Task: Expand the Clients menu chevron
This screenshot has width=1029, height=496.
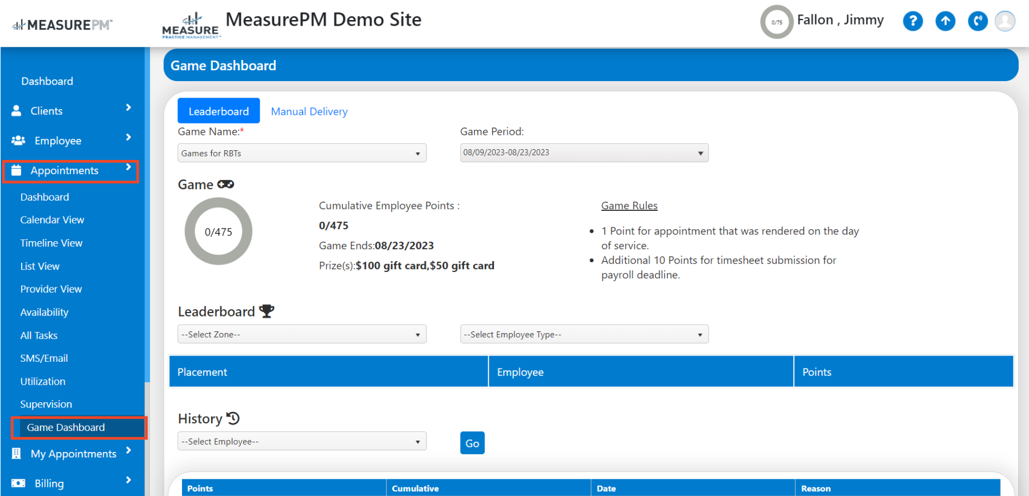Action: pos(128,107)
